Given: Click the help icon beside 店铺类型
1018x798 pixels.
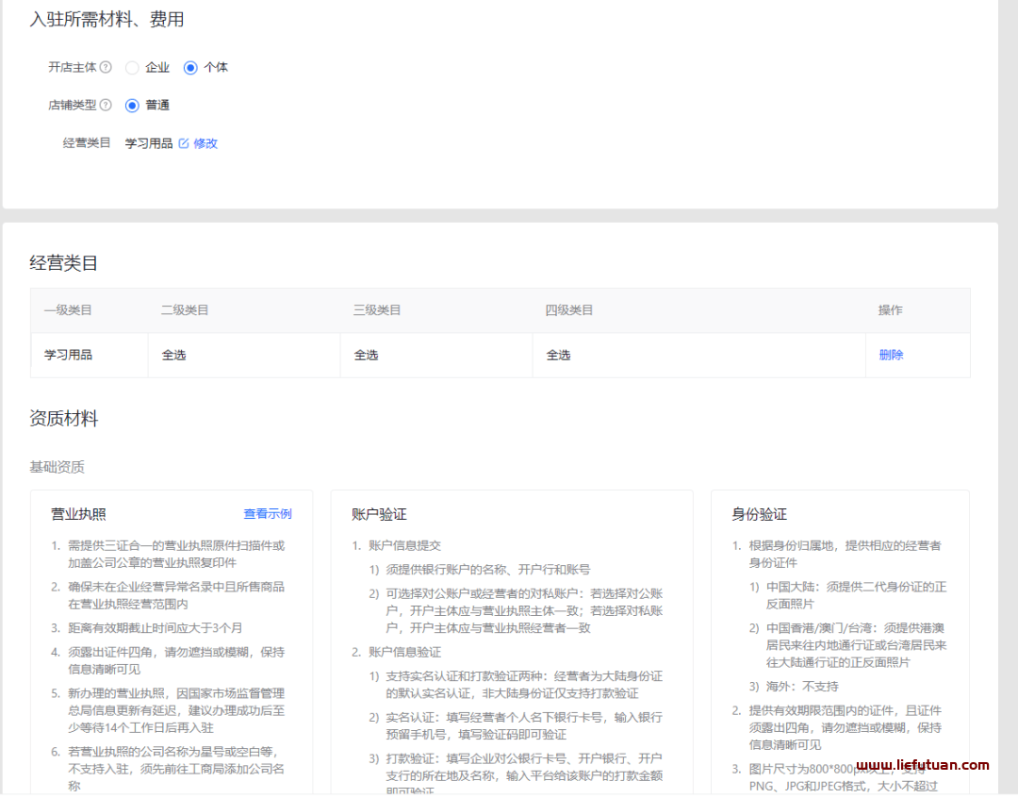Looking at the screenshot, I should pos(107,105).
